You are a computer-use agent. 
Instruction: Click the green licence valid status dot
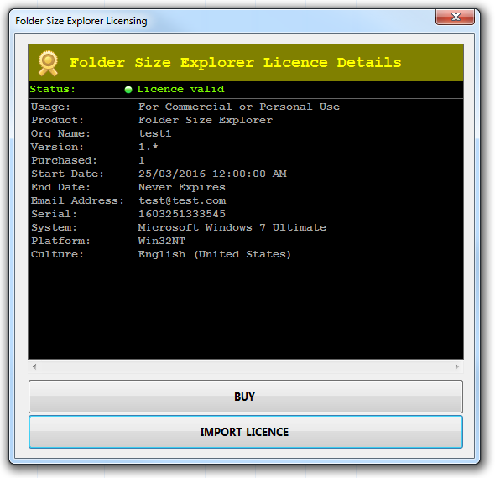pyautogui.click(x=128, y=90)
